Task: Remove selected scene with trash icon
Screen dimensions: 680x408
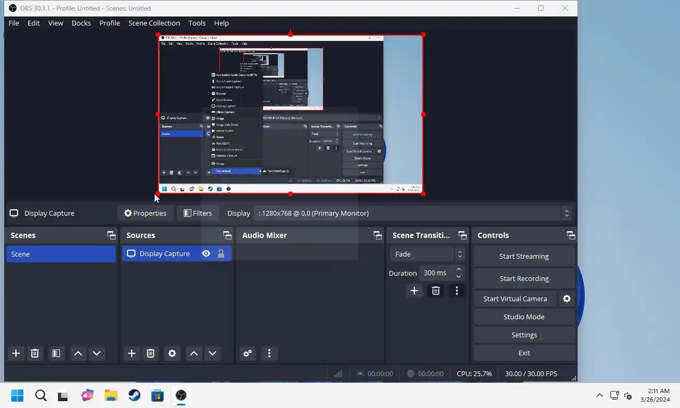Action: coord(35,353)
